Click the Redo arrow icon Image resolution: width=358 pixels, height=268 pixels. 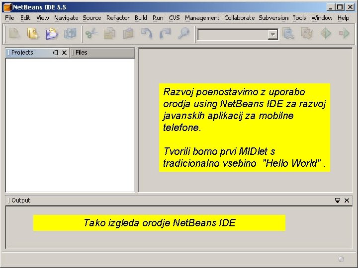(165, 34)
